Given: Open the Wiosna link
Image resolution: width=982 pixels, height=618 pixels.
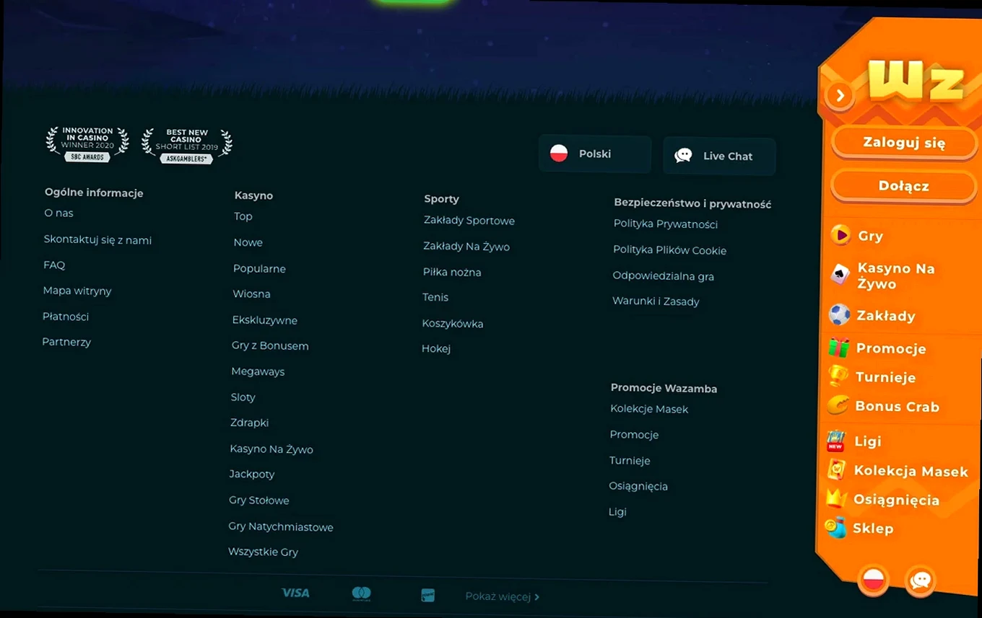Looking at the screenshot, I should click(x=251, y=293).
